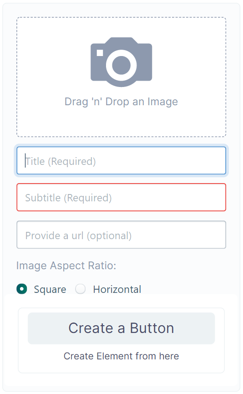Click the Image Aspect Ratio label
The height and width of the screenshot is (394, 243).
(x=66, y=266)
